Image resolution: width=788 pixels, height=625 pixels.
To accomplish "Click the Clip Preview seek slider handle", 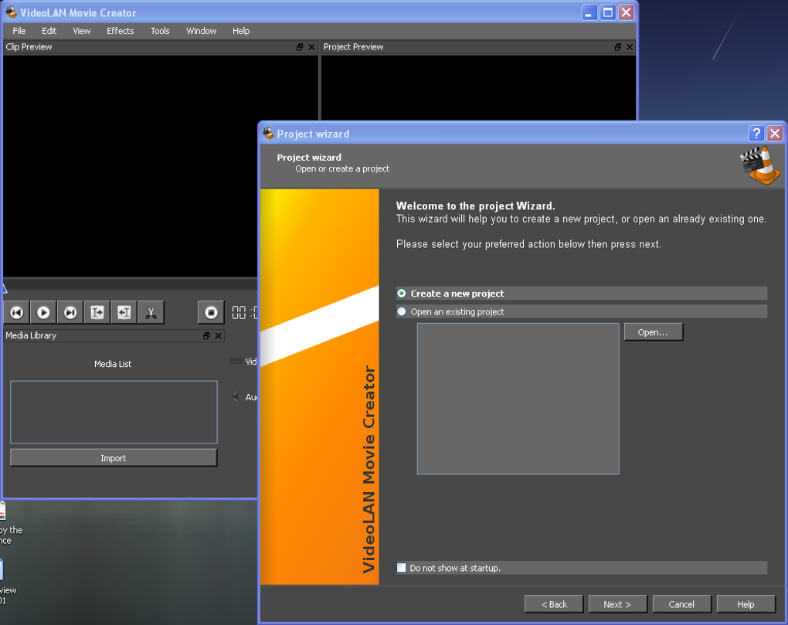I will pyautogui.click(x=4, y=288).
